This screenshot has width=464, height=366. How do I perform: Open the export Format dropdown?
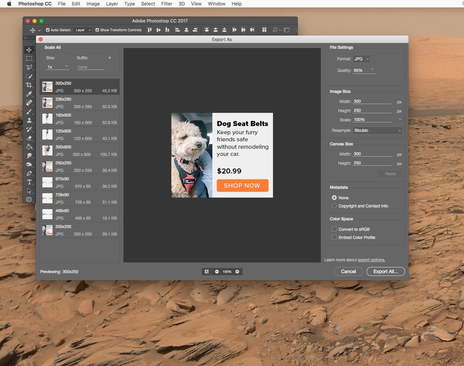[x=361, y=59]
